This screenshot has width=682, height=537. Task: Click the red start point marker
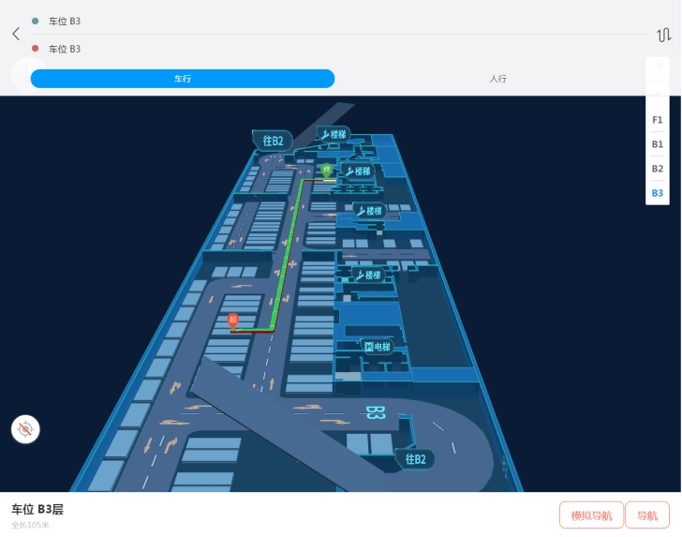[233, 320]
